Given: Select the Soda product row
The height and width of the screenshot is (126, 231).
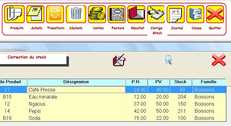Looking at the screenshot, I should [113, 118].
